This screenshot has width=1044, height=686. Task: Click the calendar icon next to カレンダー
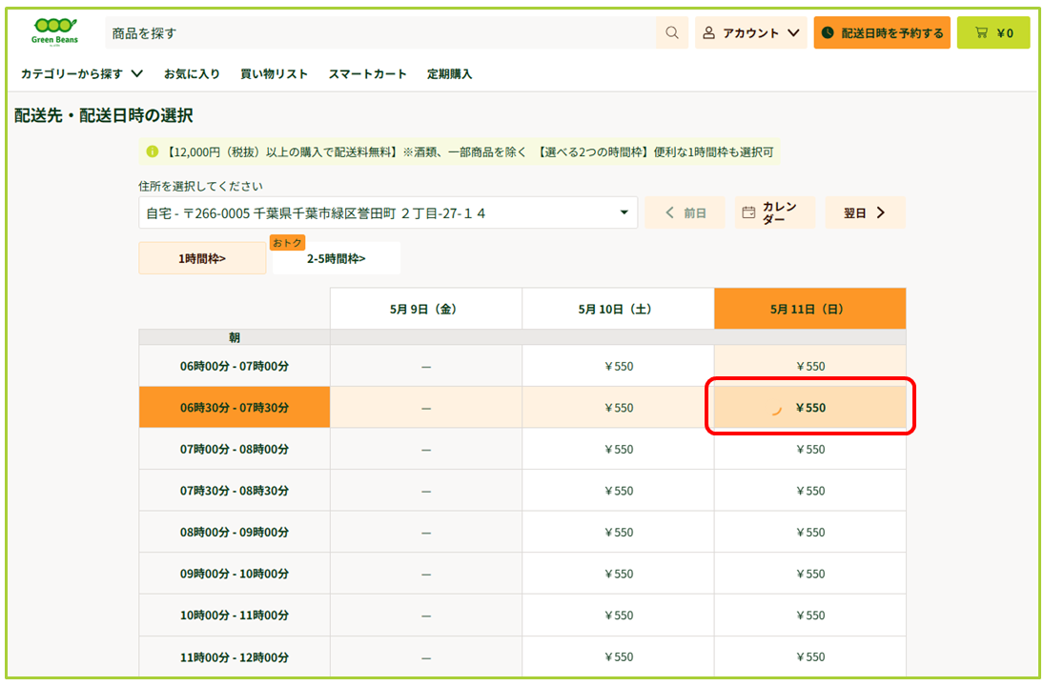(748, 212)
